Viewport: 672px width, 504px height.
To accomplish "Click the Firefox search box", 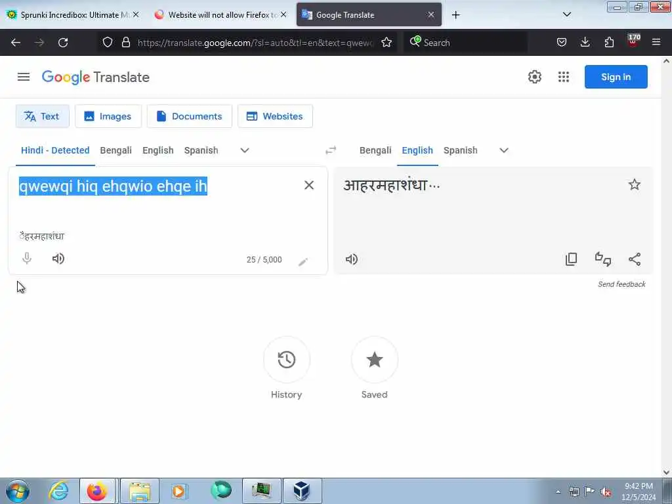I will 465,43.
